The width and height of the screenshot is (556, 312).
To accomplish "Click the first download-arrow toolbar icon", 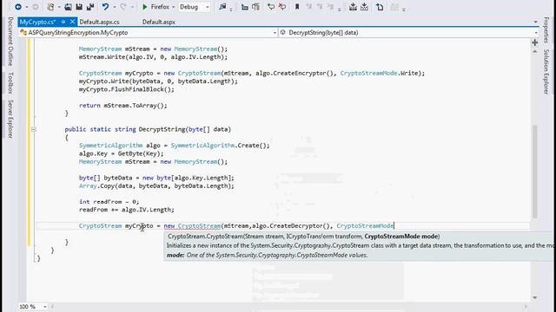I will 353,7.
